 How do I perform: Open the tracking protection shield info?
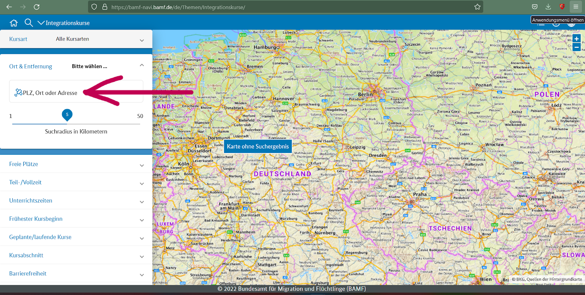pos(94,7)
